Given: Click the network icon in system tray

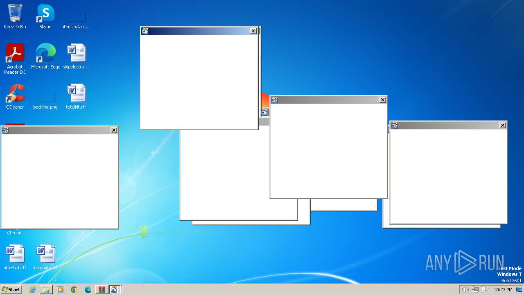Looking at the screenshot, I should [x=475, y=290].
